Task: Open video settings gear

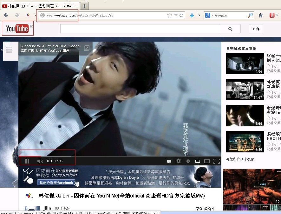Action: [x=179, y=161]
